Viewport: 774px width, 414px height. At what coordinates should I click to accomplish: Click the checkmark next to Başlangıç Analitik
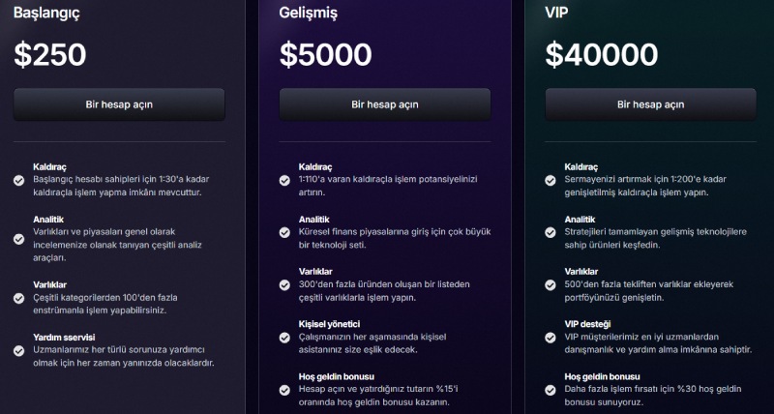click(19, 232)
